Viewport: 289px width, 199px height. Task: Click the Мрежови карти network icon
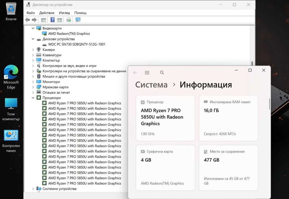coord(39,87)
